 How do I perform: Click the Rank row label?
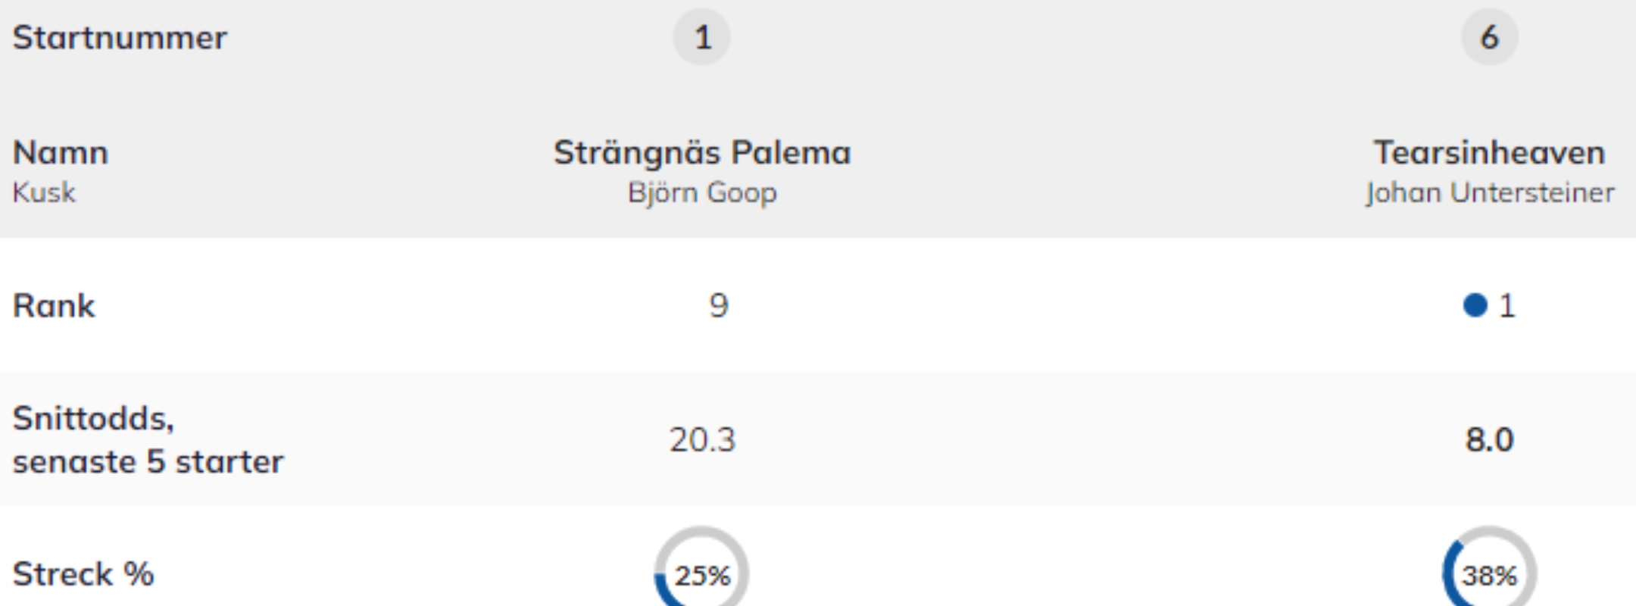pos(54,306)
